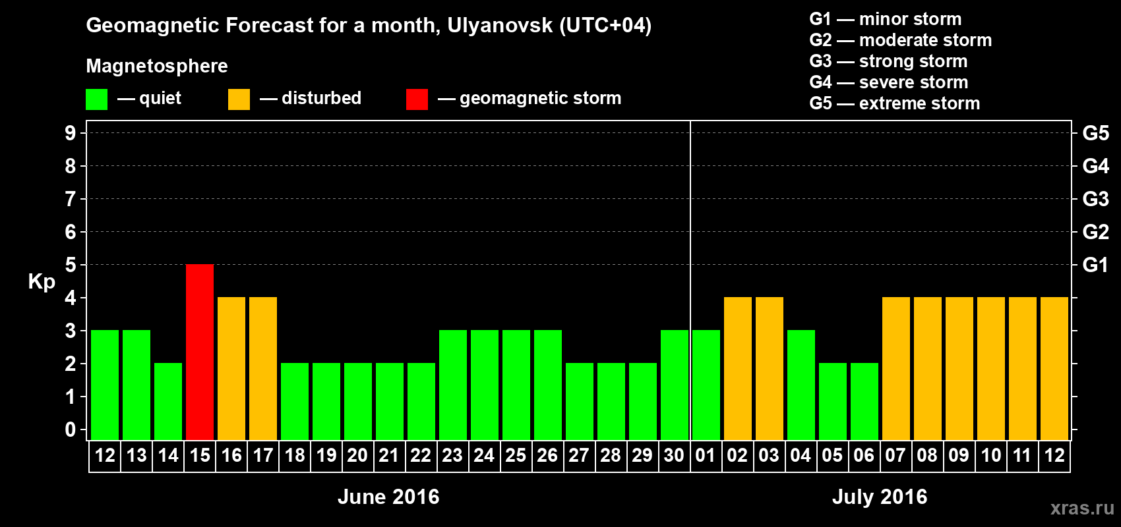Click the quiet legend label
The image size is (1121, 527).
[160, 98]
